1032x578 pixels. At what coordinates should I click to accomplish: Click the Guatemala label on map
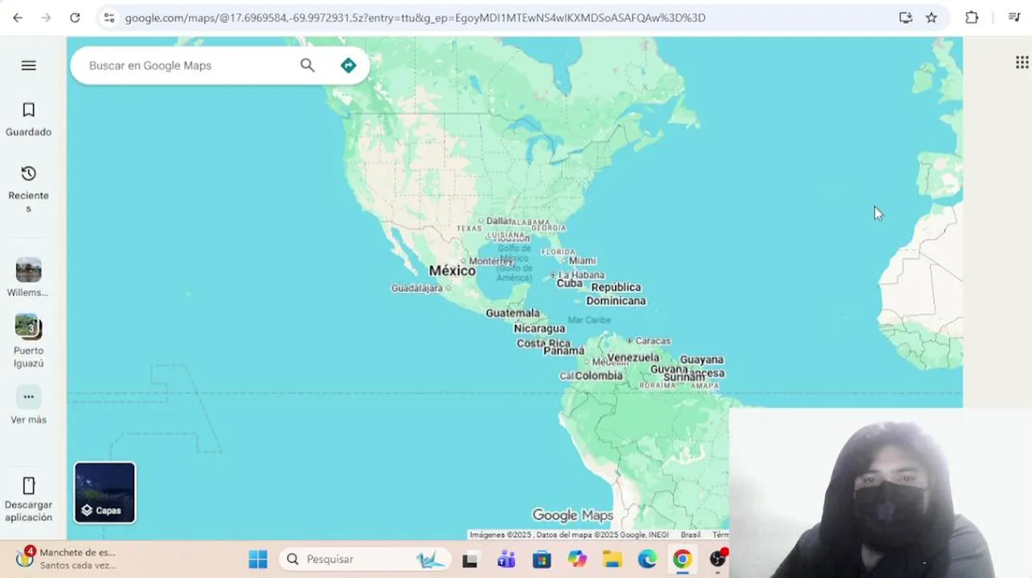513,313
